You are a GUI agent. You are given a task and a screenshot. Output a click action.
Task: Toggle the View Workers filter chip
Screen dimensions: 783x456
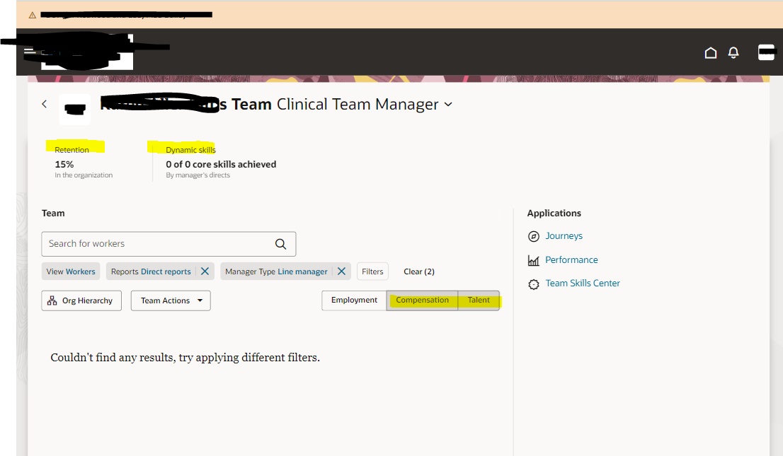[70, 271]
